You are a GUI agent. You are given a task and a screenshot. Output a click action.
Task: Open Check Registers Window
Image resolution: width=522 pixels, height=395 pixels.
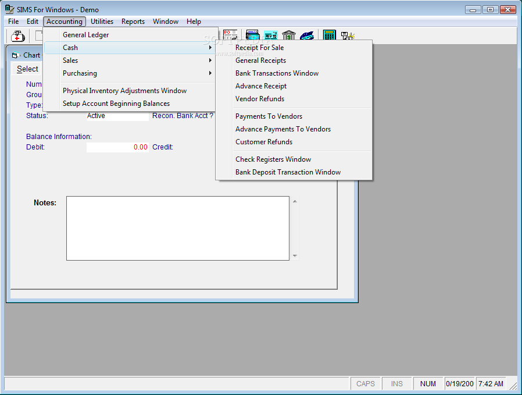pos(294,159)
